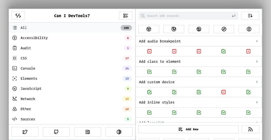271x140 pixels.
Task: Open the Add inline styles feature
Action: 199,102
